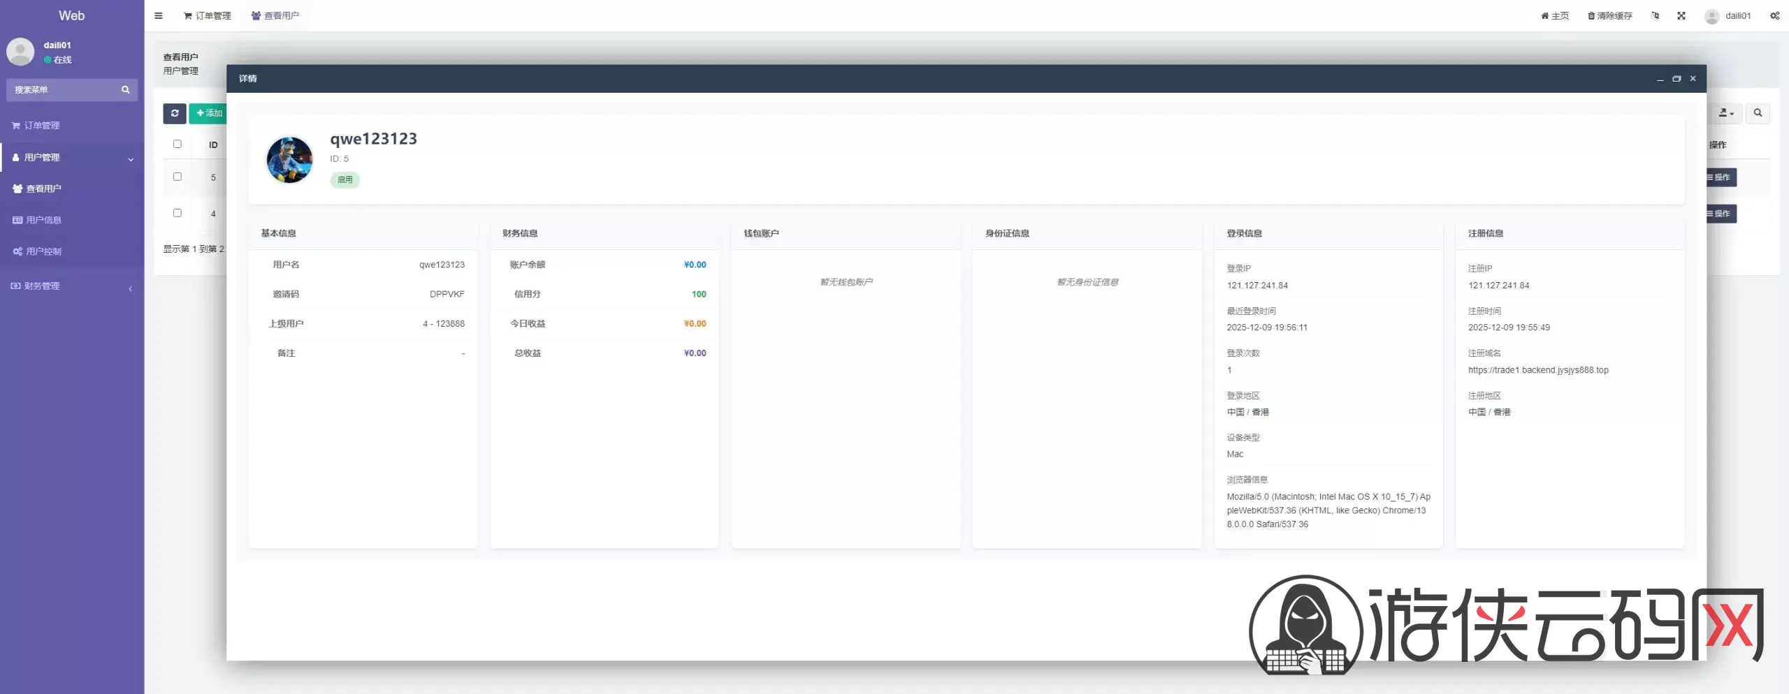Viewport: 1789px width, 694px height.
Task: Check the select-all checkbox in table header
Action: coord(178,144)
